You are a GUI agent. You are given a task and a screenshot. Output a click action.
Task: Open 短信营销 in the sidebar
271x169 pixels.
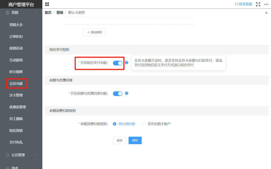click(16, 130)
